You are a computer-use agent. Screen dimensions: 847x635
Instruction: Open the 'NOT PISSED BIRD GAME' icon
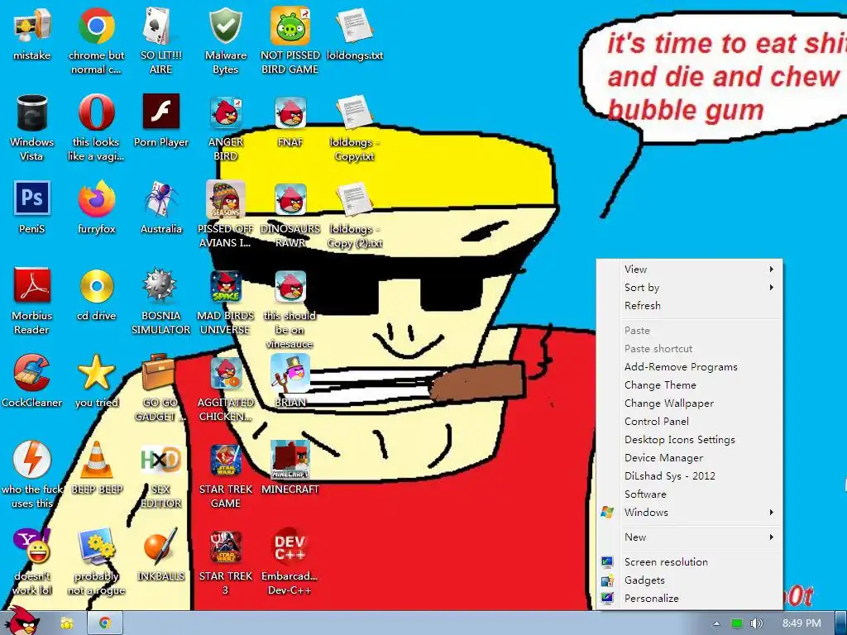290,26
